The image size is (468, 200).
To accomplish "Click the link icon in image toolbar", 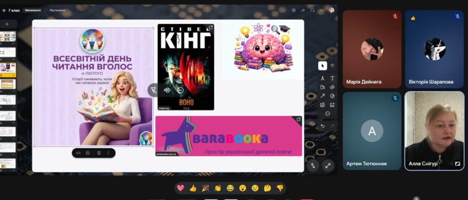I will (x=78, y=153).
